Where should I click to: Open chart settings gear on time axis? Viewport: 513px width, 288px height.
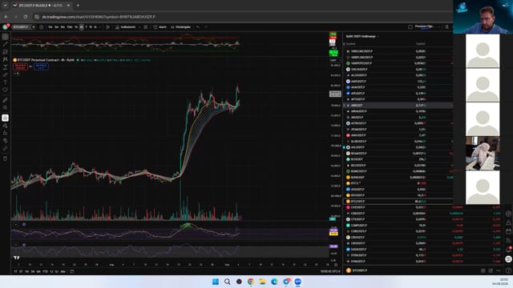(336, 265)
